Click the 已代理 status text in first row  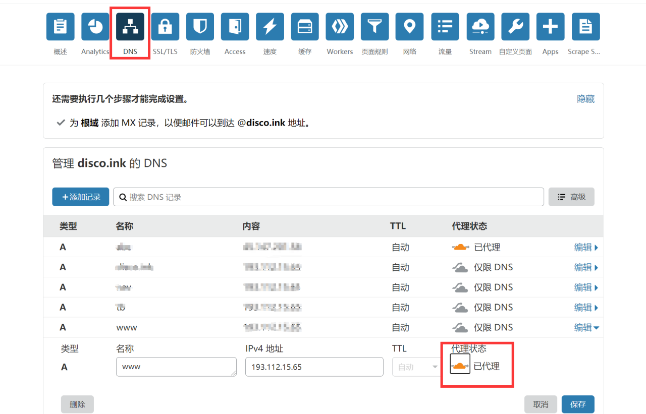[487, 247]
